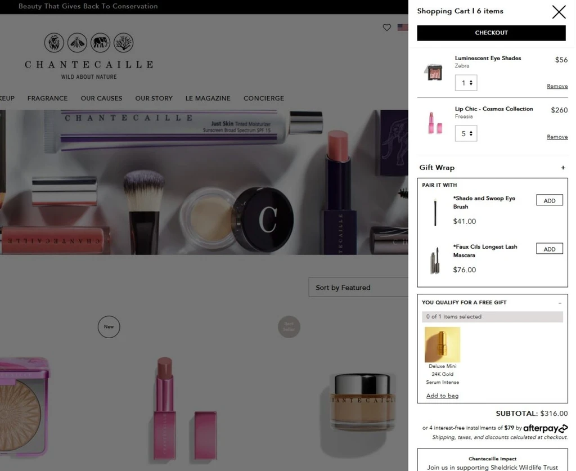Open quantity selector for Luminescent Eye Shades
The image size is (576, 471).
466,83
